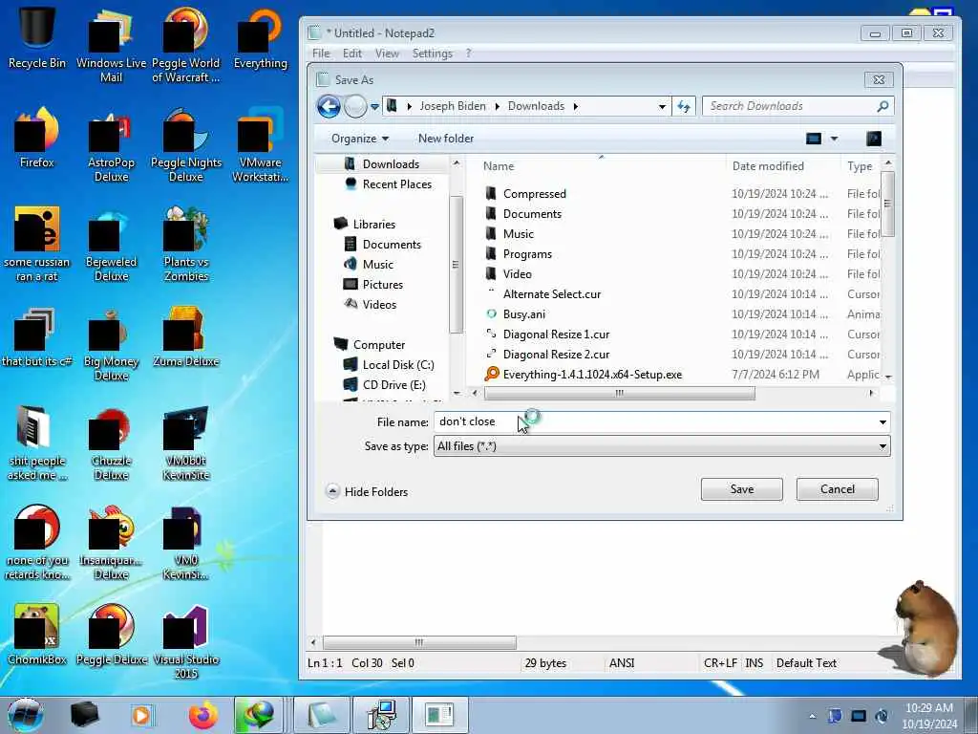Open Peggle World of Warcraft desktop icon
Screen dimensions: 978x734
[186, 44]
